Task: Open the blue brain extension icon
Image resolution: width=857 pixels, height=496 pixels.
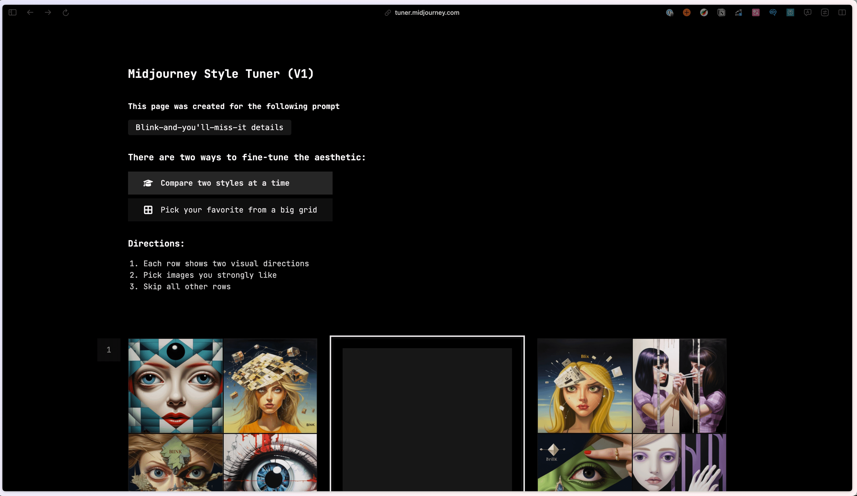Action: (x=773, y=13)
